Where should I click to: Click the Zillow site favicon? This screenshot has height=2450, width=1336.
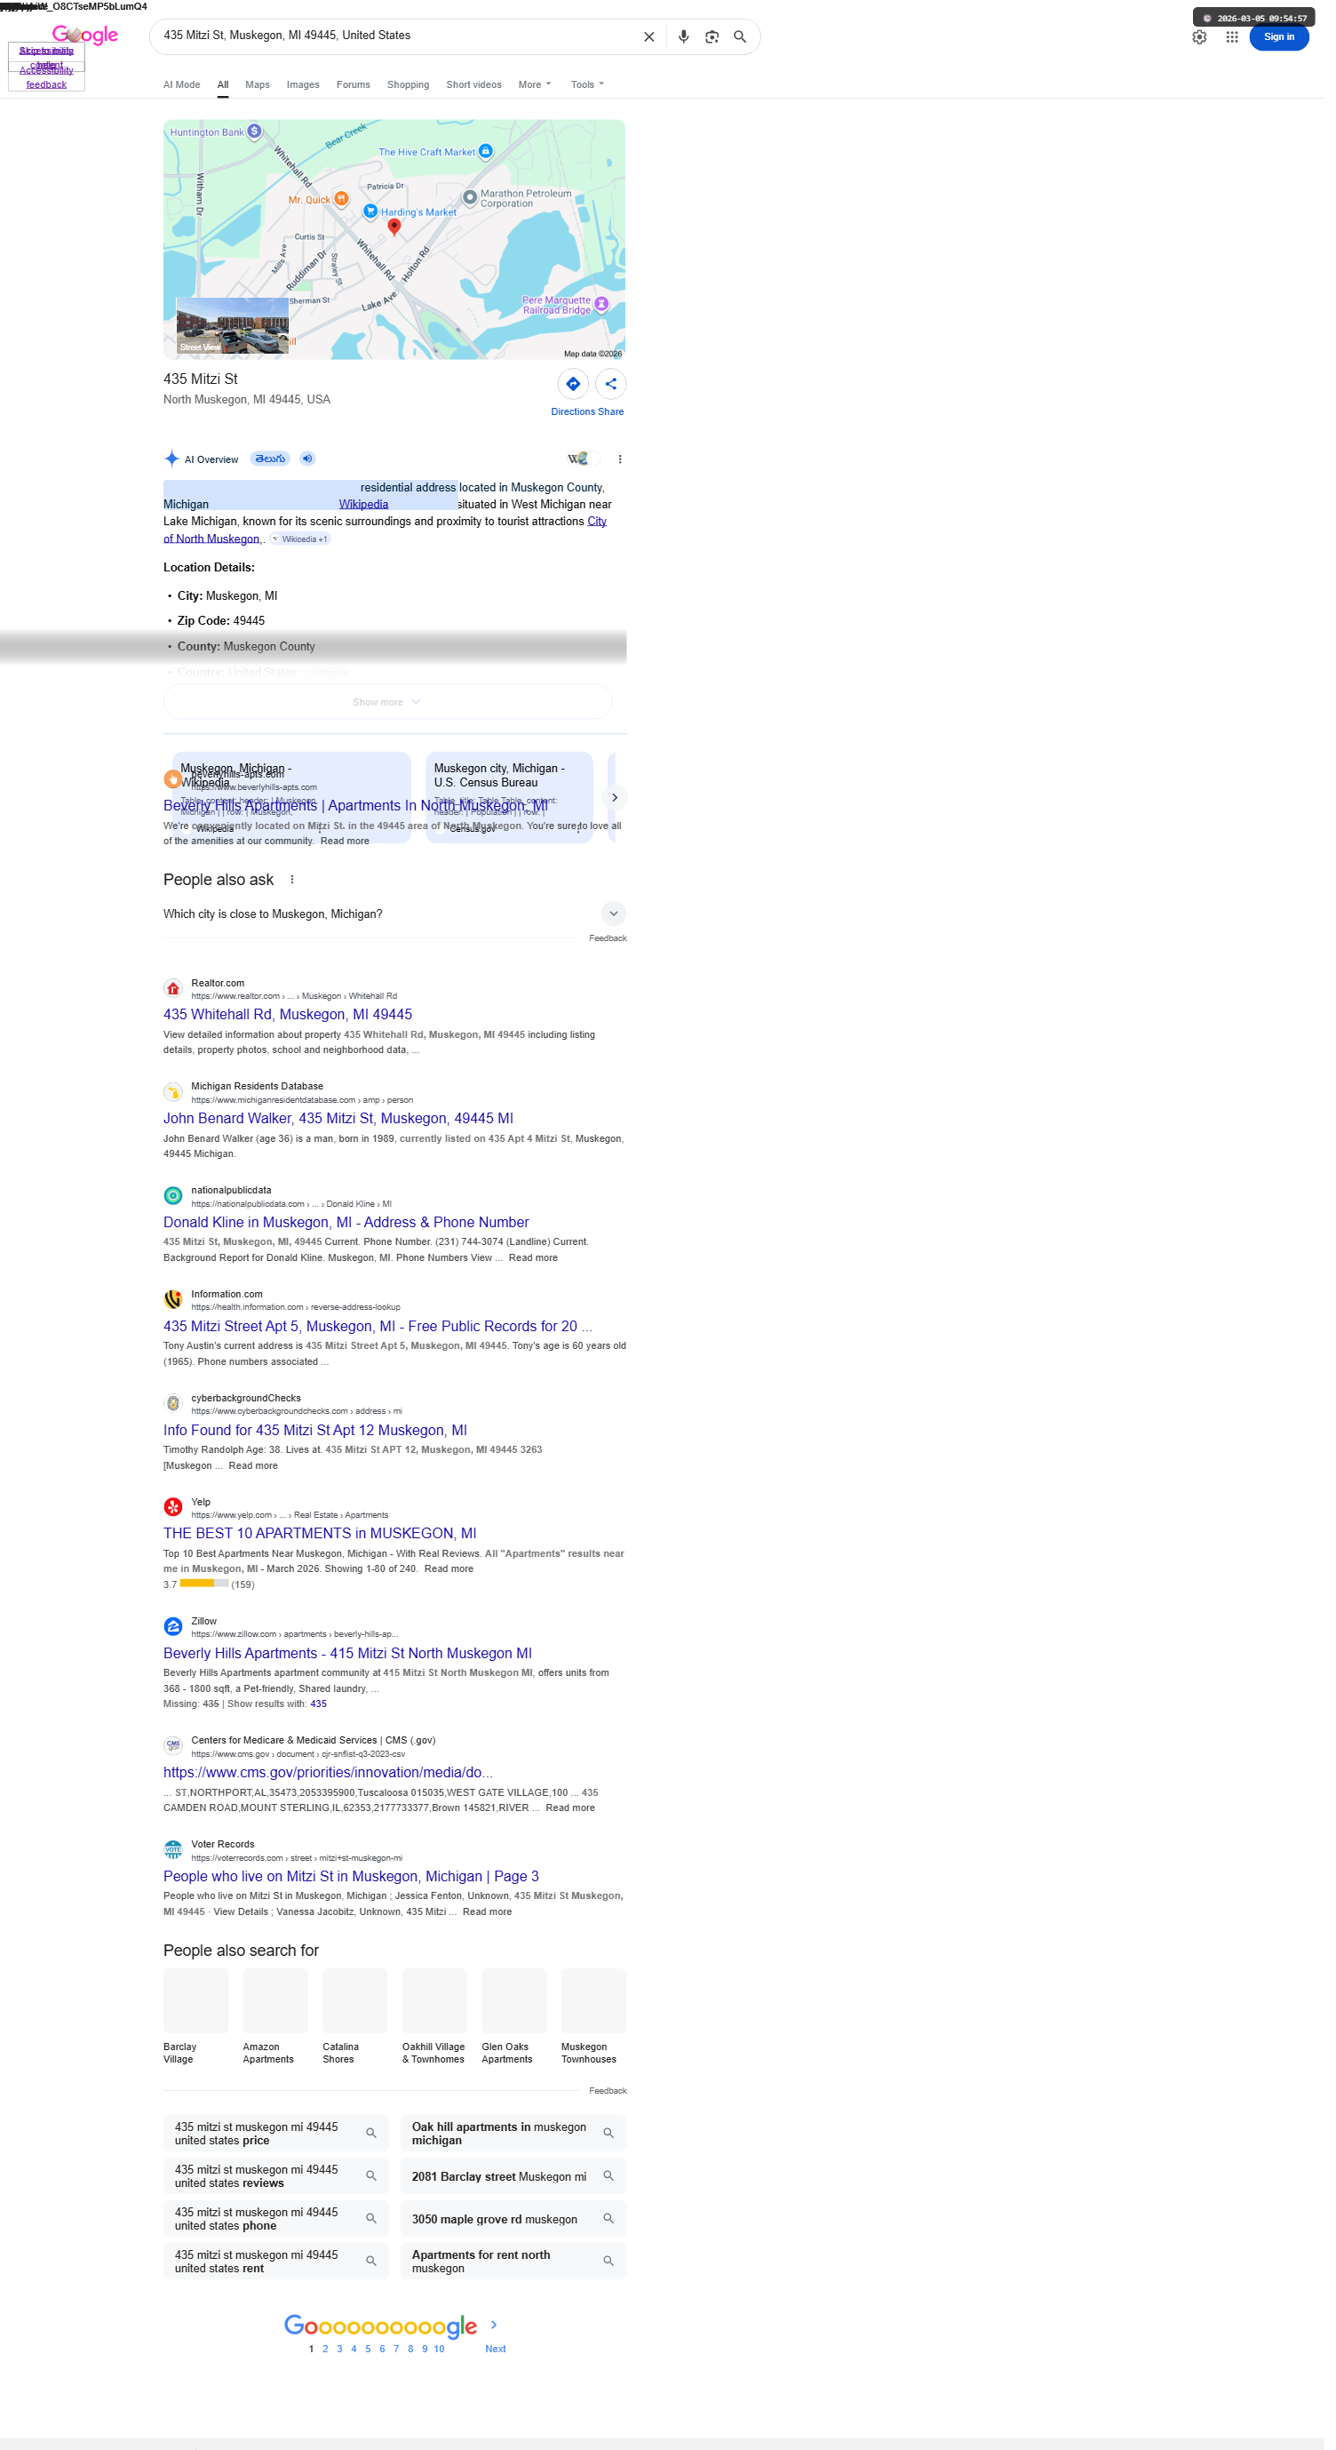tap(173, 1627)
